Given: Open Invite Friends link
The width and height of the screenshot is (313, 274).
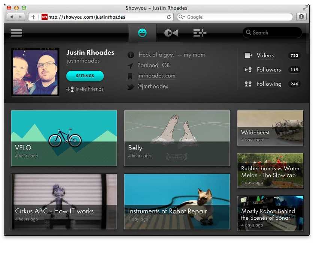Looking at the screenshot, I should (89, 89).
